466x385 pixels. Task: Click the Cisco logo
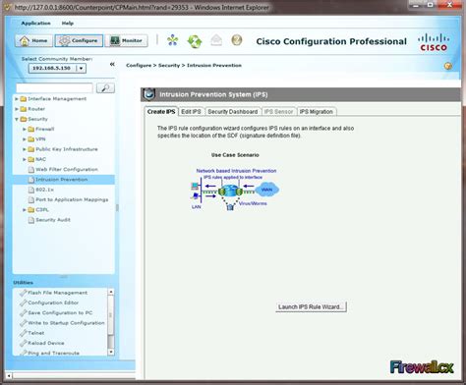[x=434, y=42]
